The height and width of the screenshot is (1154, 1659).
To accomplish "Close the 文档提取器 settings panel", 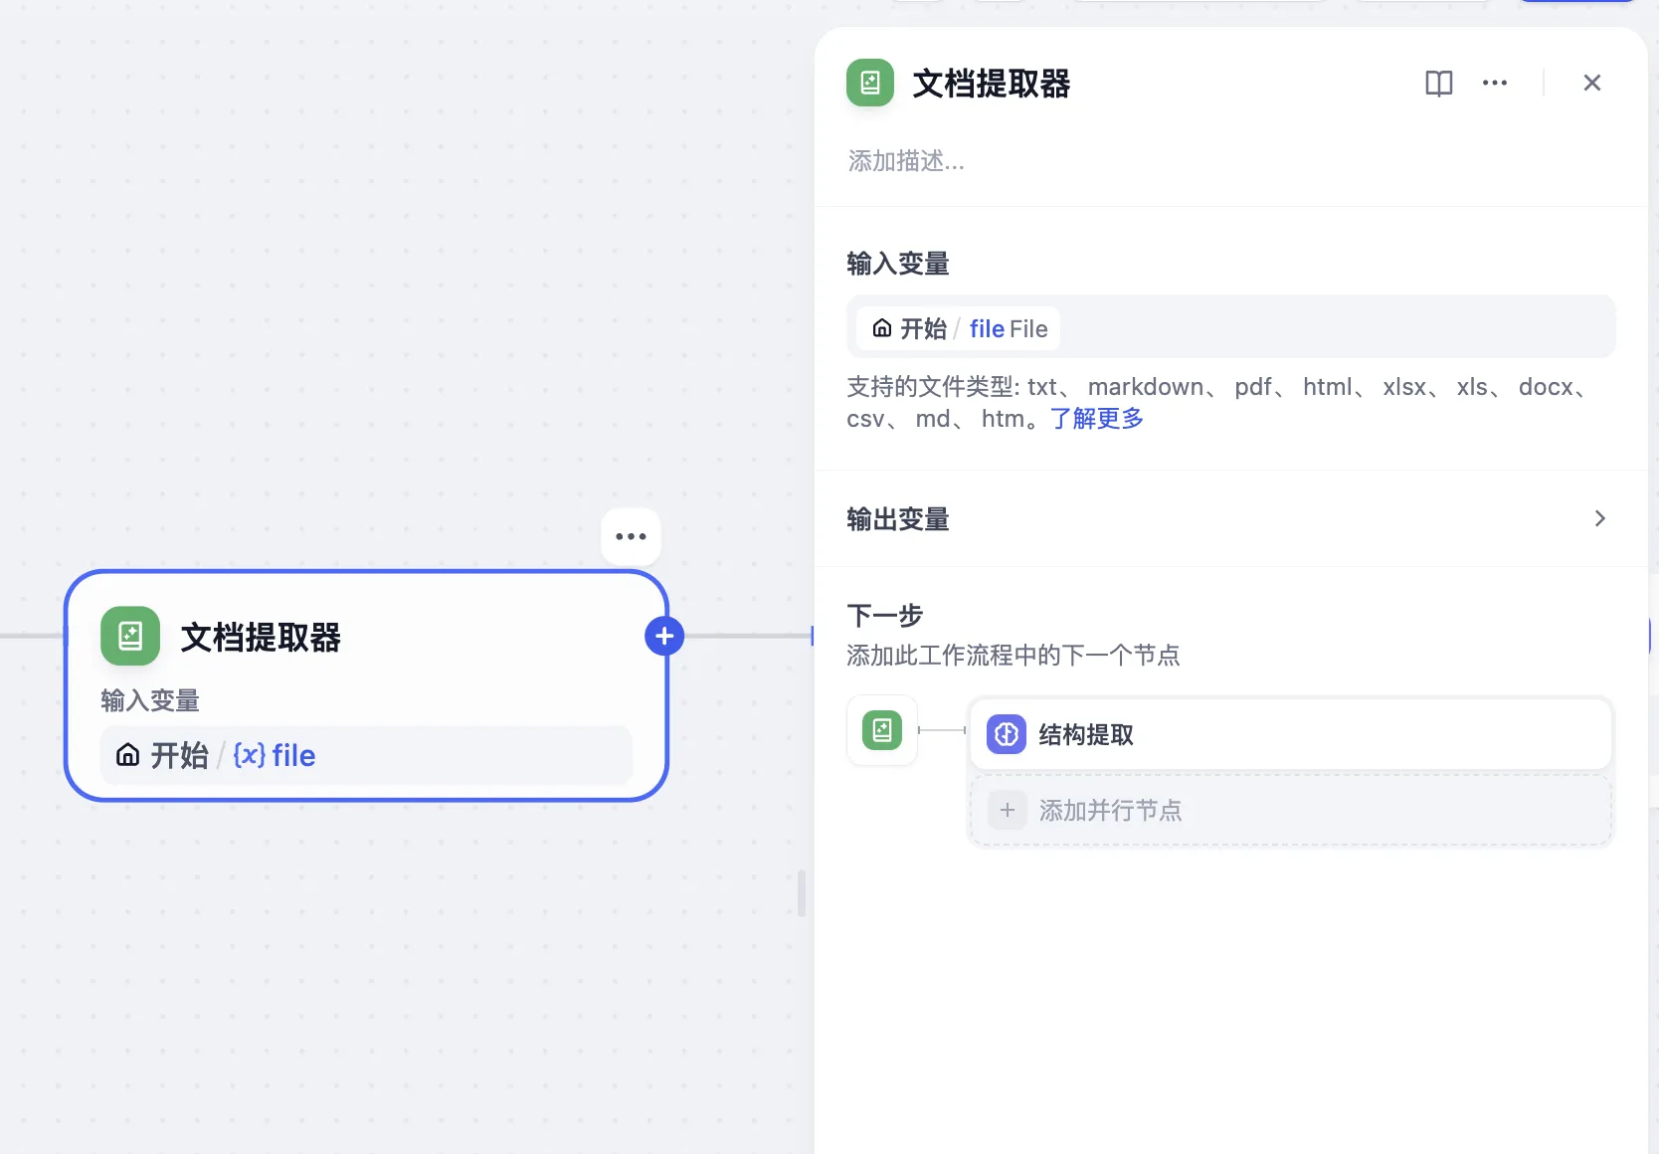I will pyautogui.click(x=1591, y=84).
